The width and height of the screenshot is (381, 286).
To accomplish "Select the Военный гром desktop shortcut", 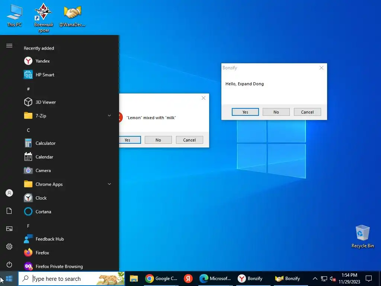I will (44, 18).
